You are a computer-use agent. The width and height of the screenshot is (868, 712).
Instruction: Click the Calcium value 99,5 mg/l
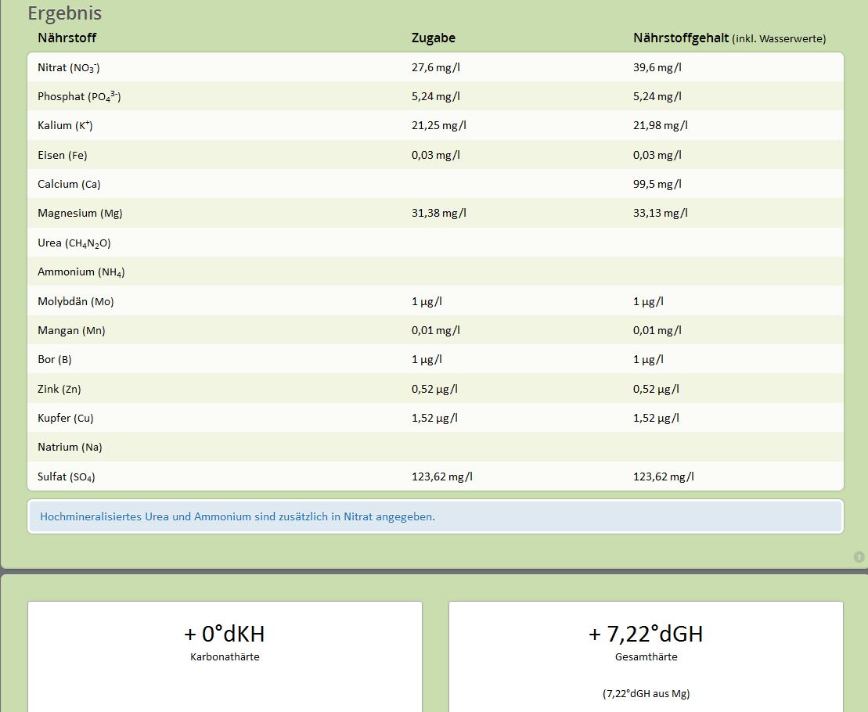coord(657,184)
